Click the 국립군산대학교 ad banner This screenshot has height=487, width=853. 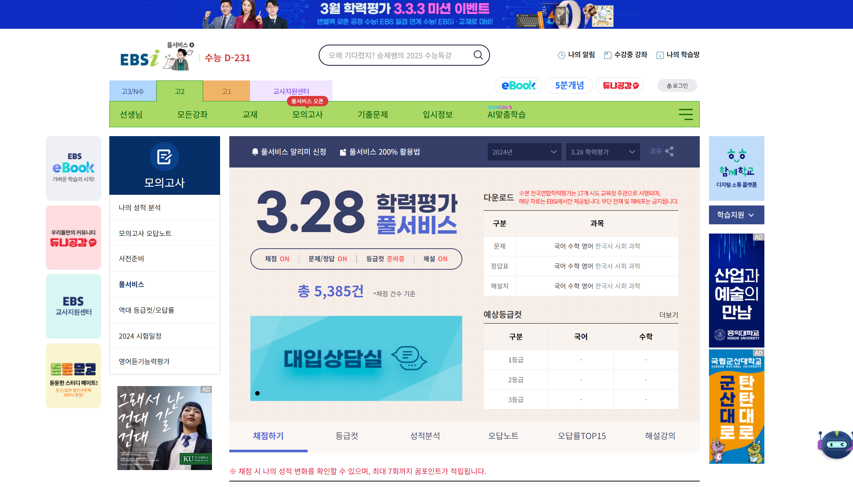coord(736,407)
